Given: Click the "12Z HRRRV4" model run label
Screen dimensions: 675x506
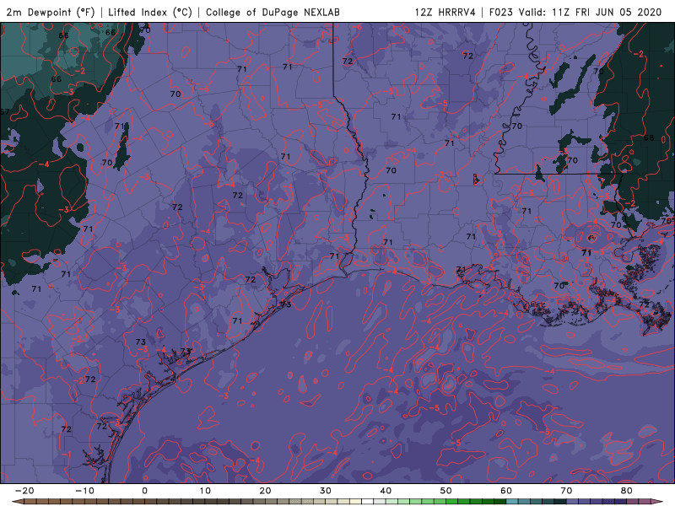Looking at the screenshot, I should click(x=445, y=12).
